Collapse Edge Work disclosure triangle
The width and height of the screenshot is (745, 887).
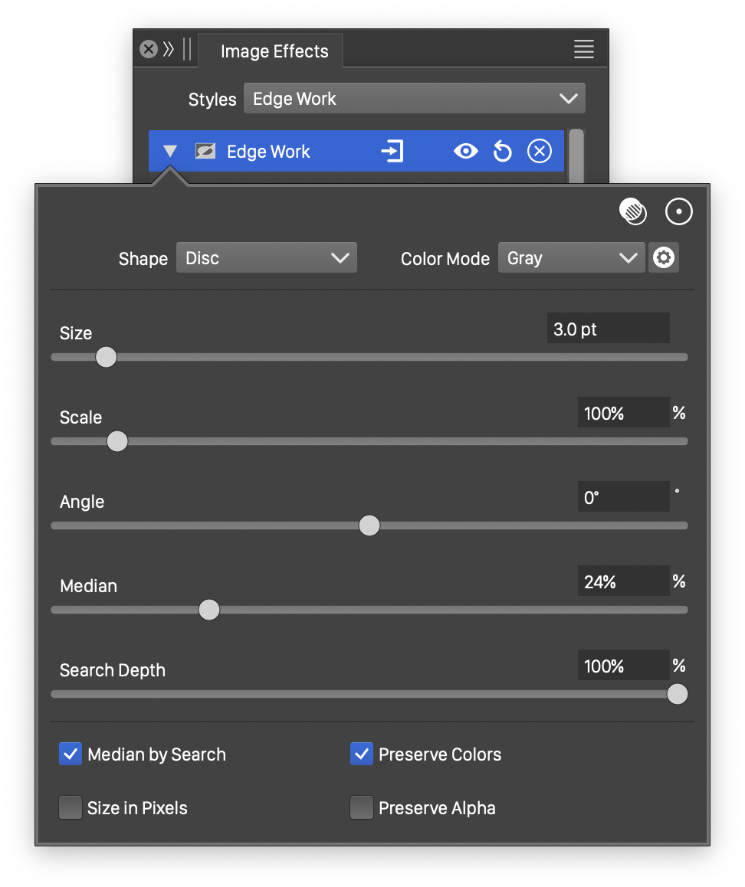[170, 152]
